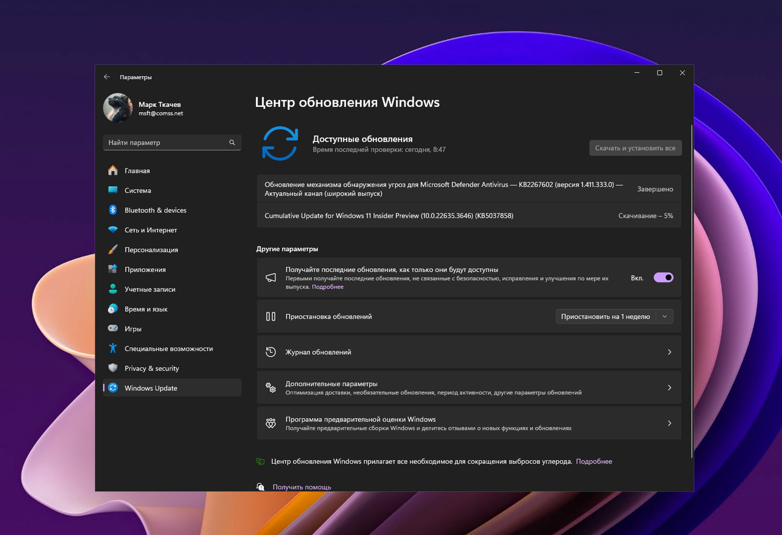782x535 pixels.
Task: Select Сеть и Интернет in the sidebar
Action: click(x=172, y=230)
